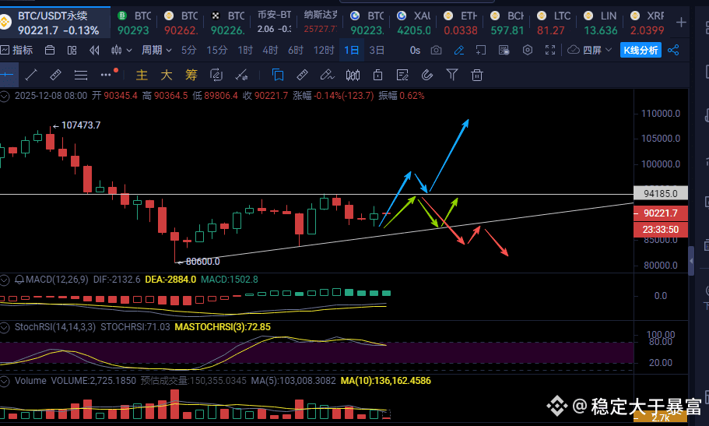The height and width of the screenshot is (426, 709).
Task: Switch to the 4时 timeframe
Action: [270, 51]
